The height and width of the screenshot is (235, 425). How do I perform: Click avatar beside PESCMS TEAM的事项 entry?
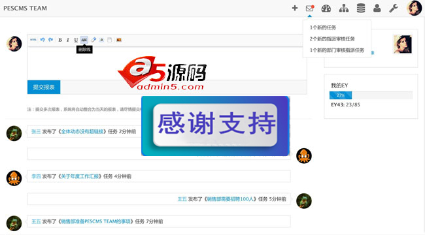pyautogui.click(x=14, y=223)
